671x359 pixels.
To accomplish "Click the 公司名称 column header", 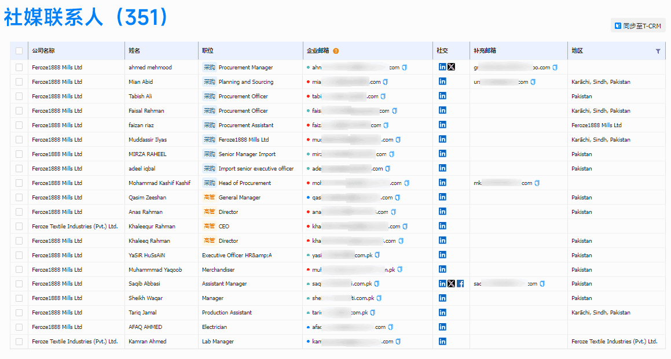I will click(43, 51).
